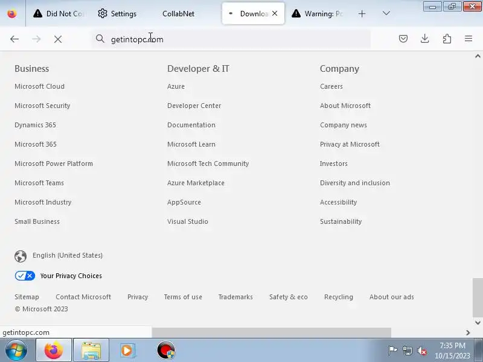Open Windows Explorer from the taskbar
The height and width of the screenshot is (362, 483).
tap(91, 350)
